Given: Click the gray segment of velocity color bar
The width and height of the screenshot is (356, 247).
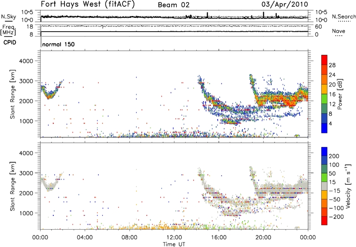Looking at the screenshot, I should tap(324, 186).
